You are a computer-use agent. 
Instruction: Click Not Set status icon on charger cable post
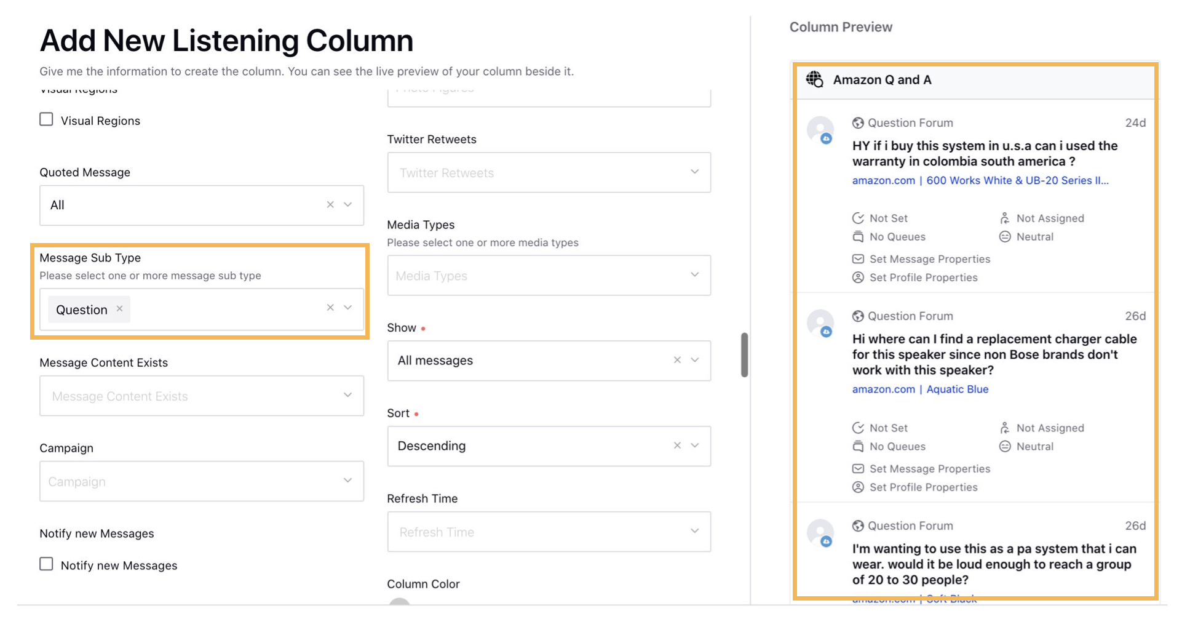click(858, 428)
